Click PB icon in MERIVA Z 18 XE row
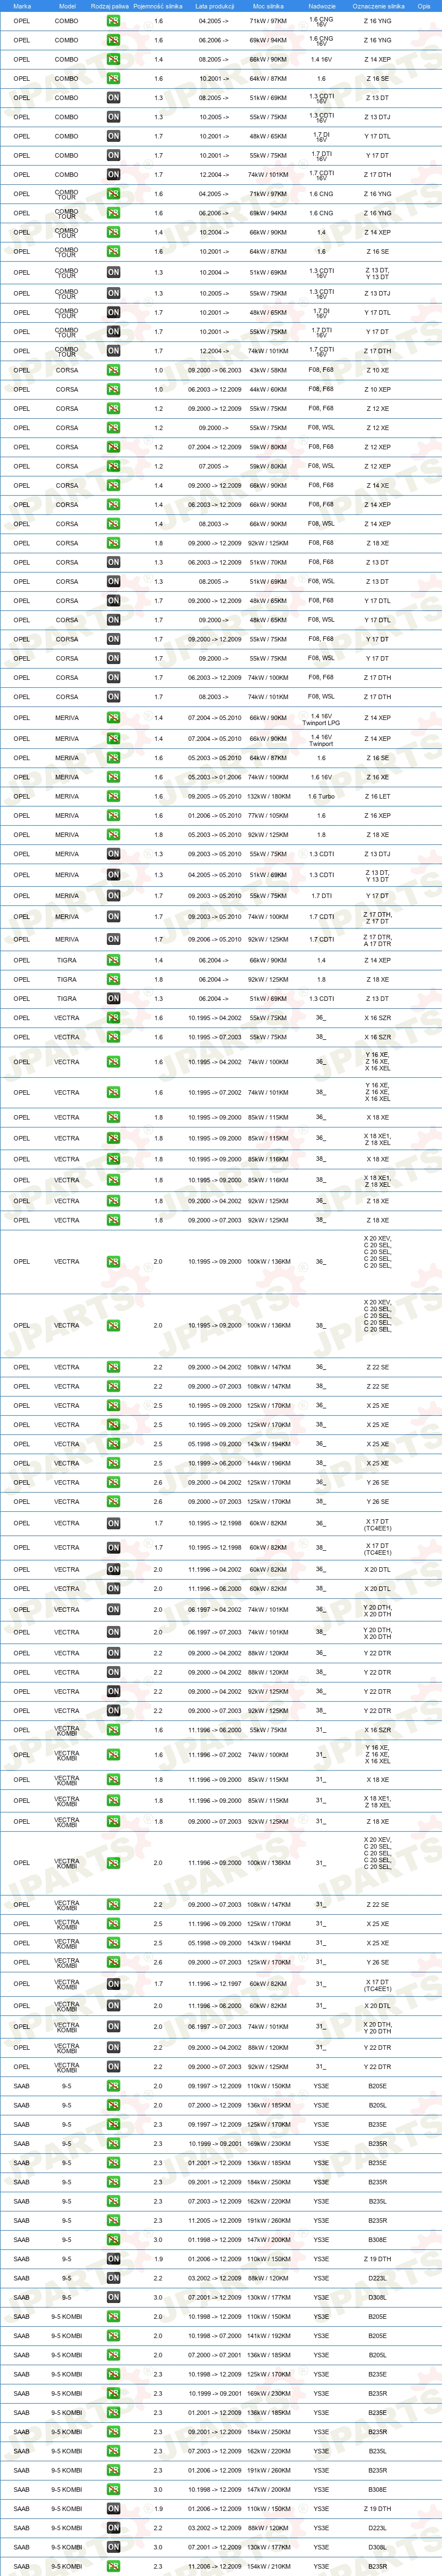Viewport: 442px width, 2576px height. (113, 835)
